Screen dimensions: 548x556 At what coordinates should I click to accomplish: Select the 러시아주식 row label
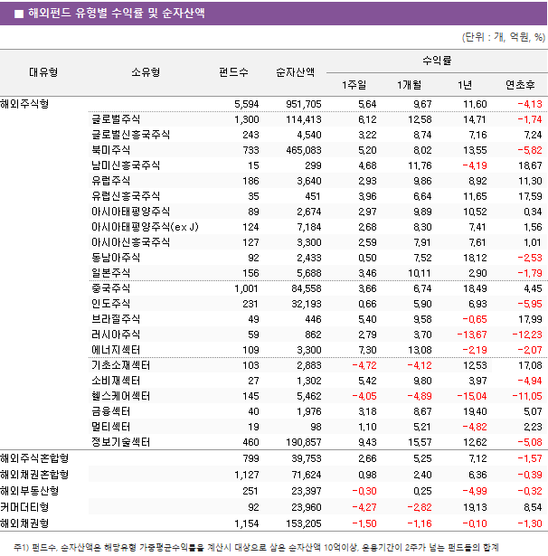pos(116,335)
